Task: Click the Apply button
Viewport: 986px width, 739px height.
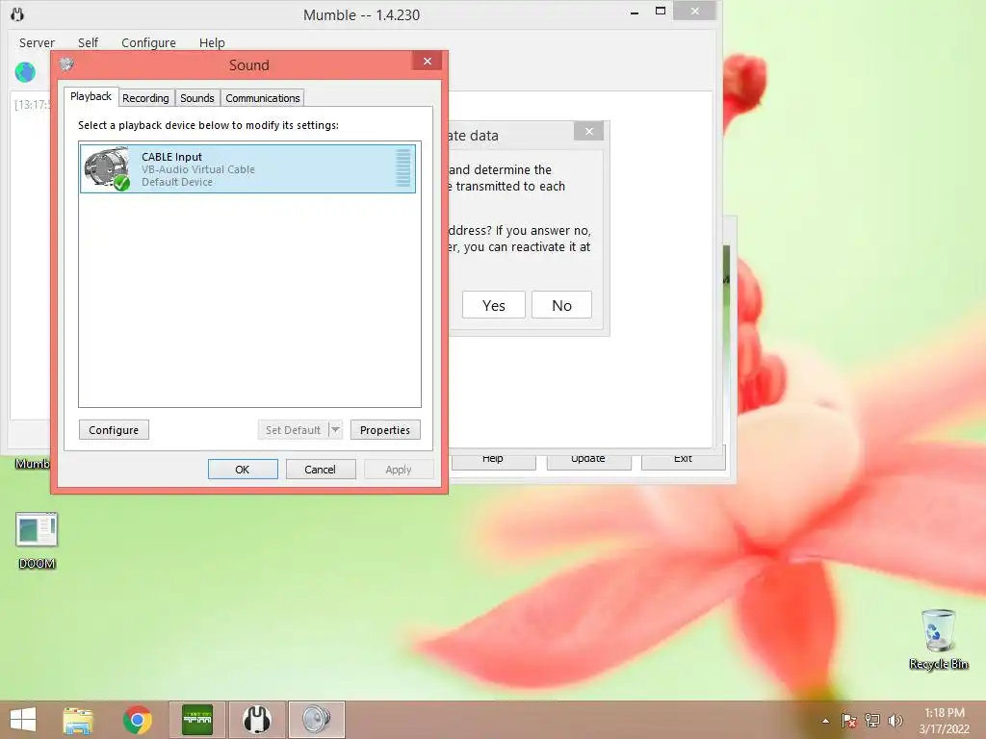Action: click(398, 470)
